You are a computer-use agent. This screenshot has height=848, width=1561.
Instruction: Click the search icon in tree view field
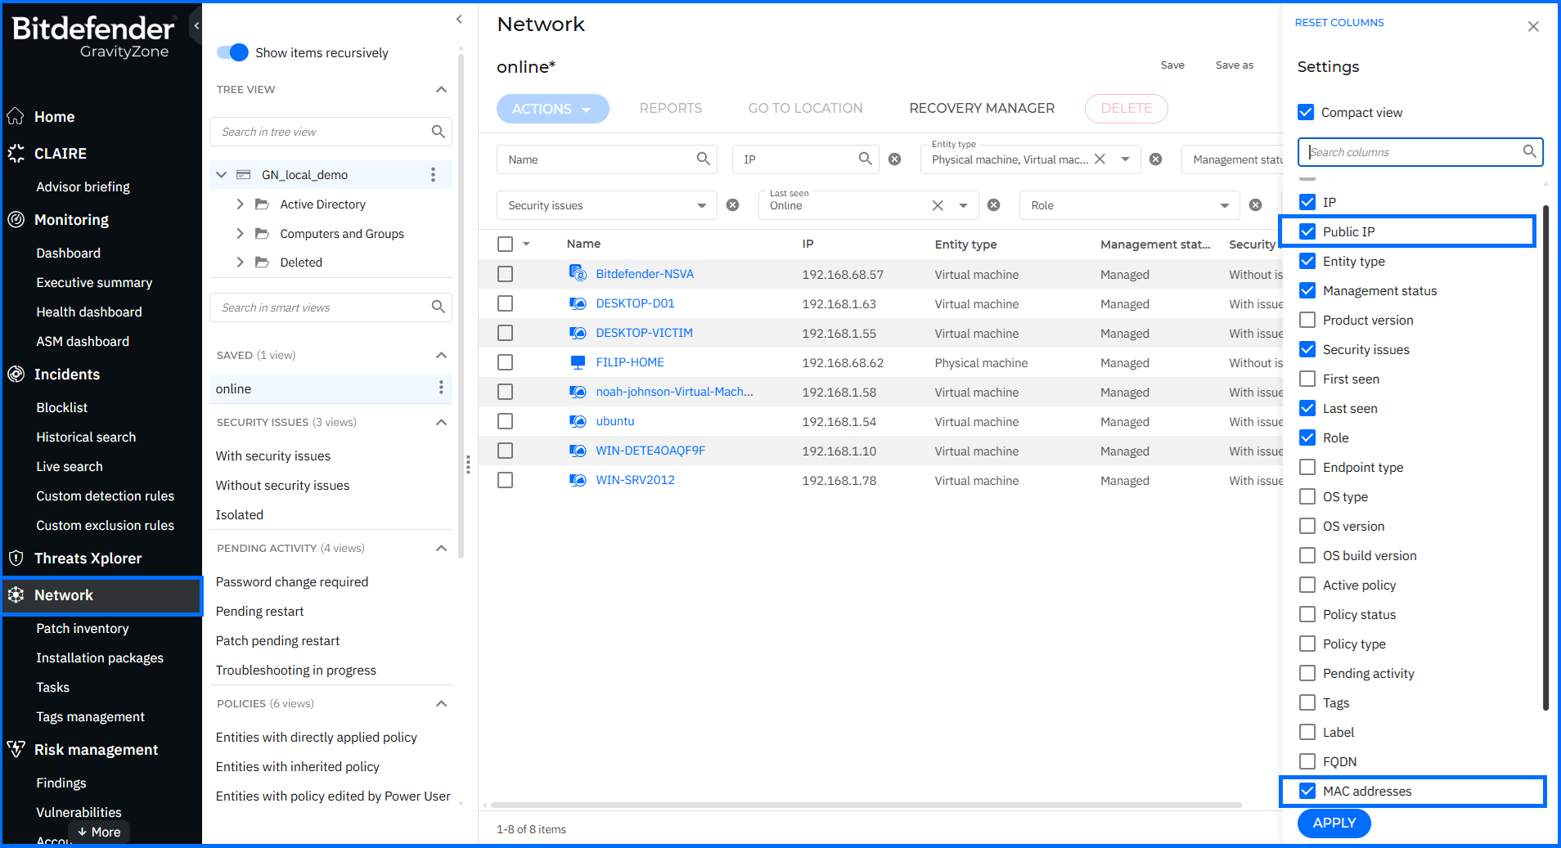tap(439, 132)
